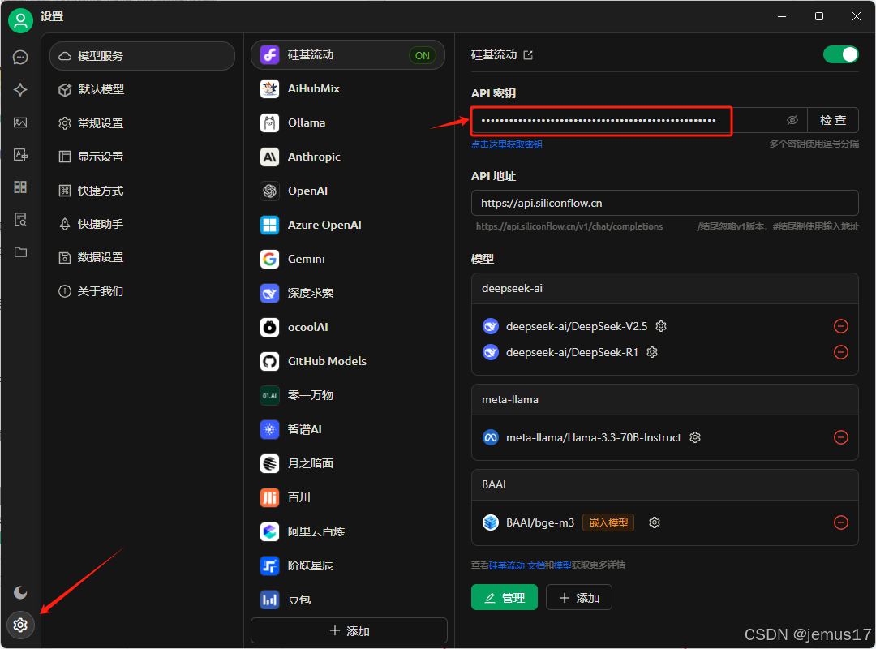This screenshot has height=649, width=876.
Task: Open 数据设置 settings section
Action: (x=143, y=257)
